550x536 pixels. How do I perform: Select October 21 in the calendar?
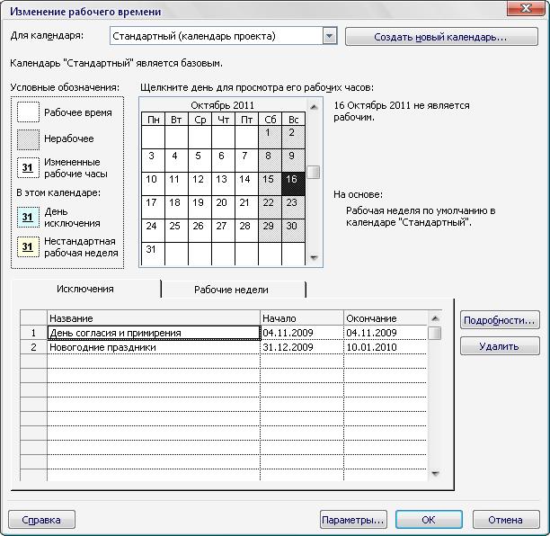(246, 207)
